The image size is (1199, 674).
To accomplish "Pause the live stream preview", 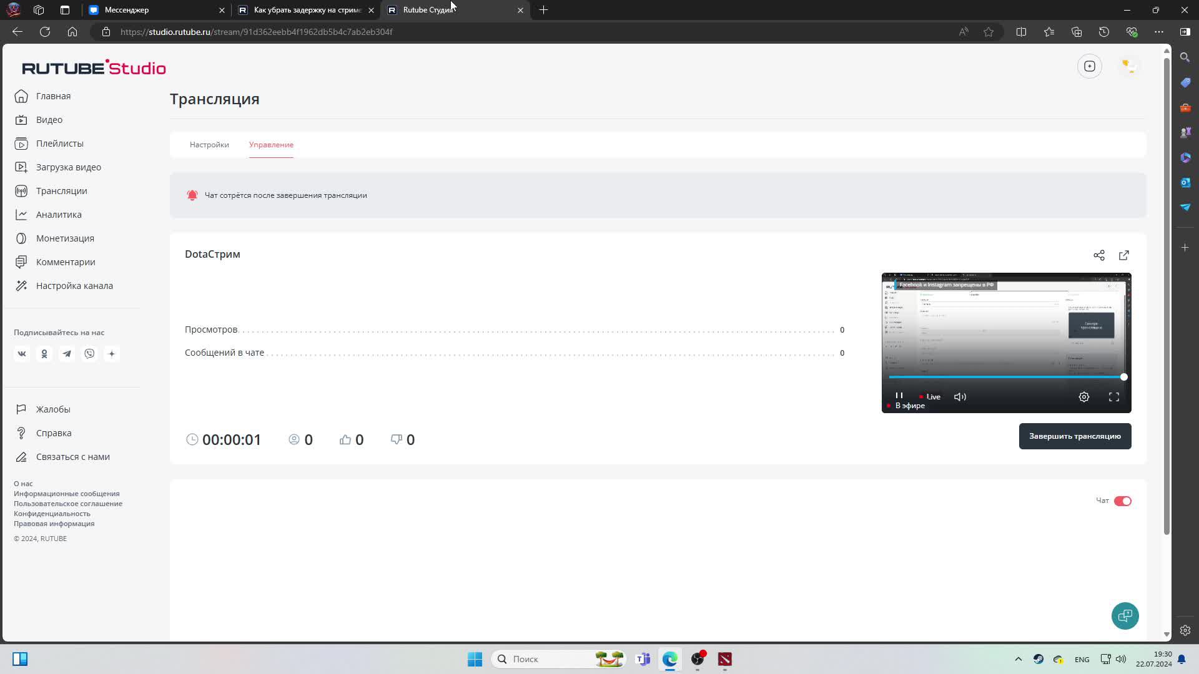I will pos(899,396).
